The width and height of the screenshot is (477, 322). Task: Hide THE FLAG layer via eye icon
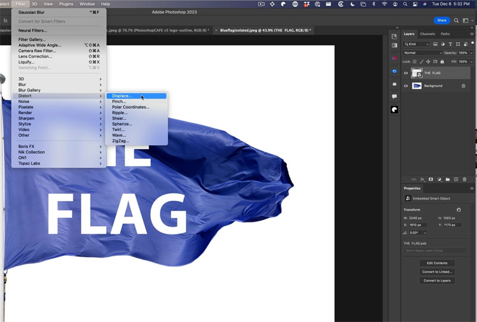pos(406,73)
